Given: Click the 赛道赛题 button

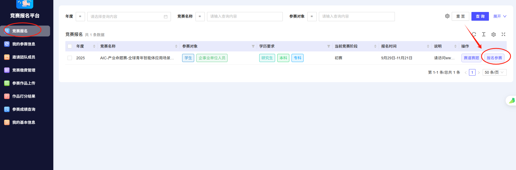Looking at the screenshot, I should (471, 58).
